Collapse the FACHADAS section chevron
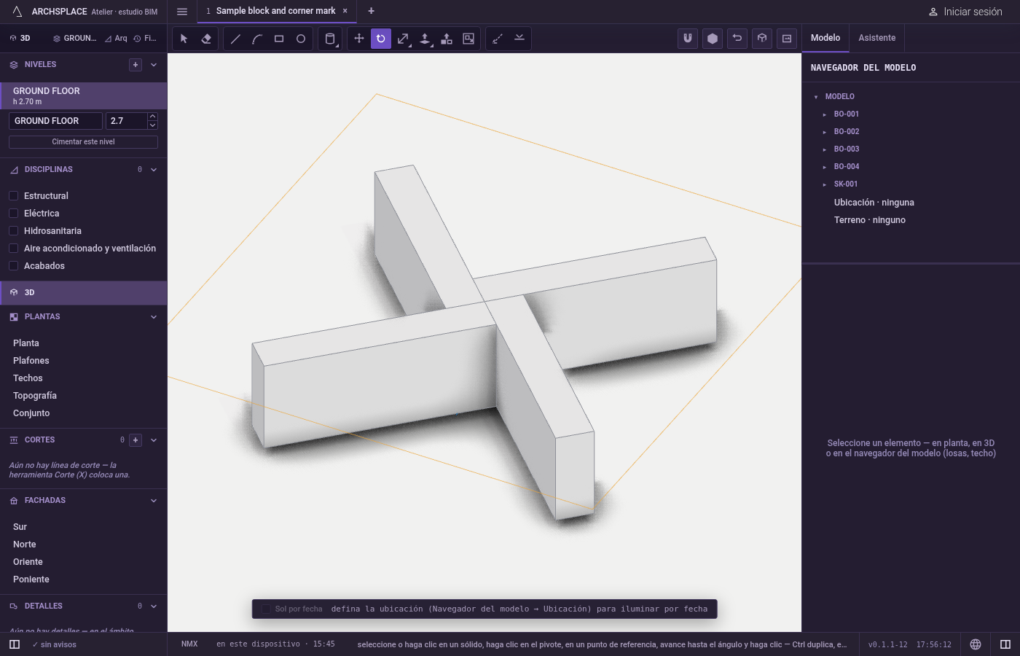The height and width of the screenshot is (656, 1020). click(154, 501)
